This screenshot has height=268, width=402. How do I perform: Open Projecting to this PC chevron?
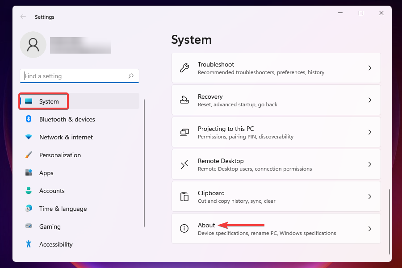point(369,132)
